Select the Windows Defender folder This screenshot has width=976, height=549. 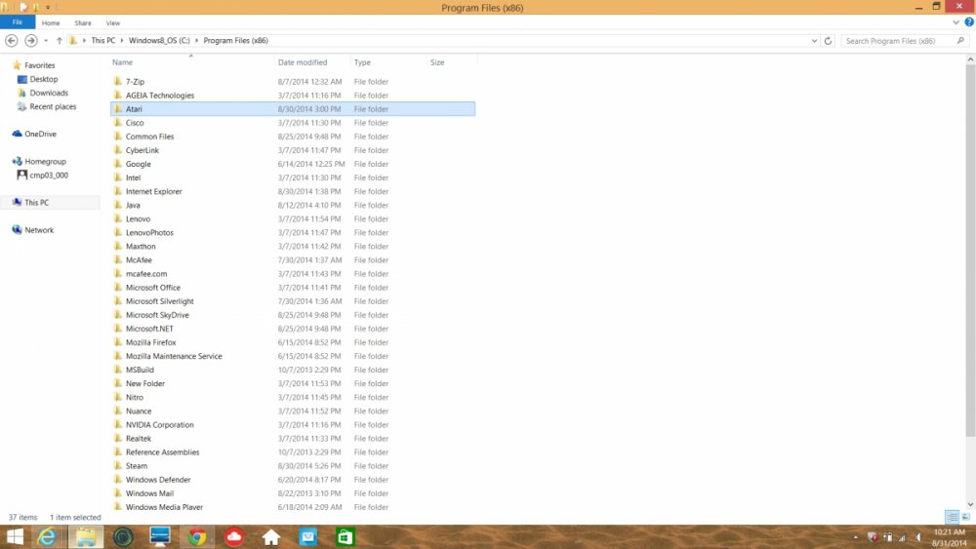(158, 480)
